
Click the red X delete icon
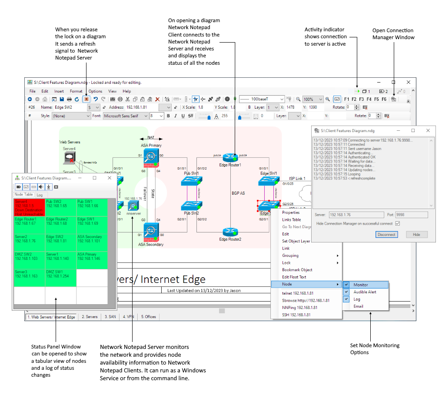pyautogui.click(x=158, y=99)
